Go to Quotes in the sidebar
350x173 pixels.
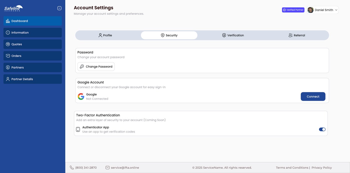[x=32, y=44]
